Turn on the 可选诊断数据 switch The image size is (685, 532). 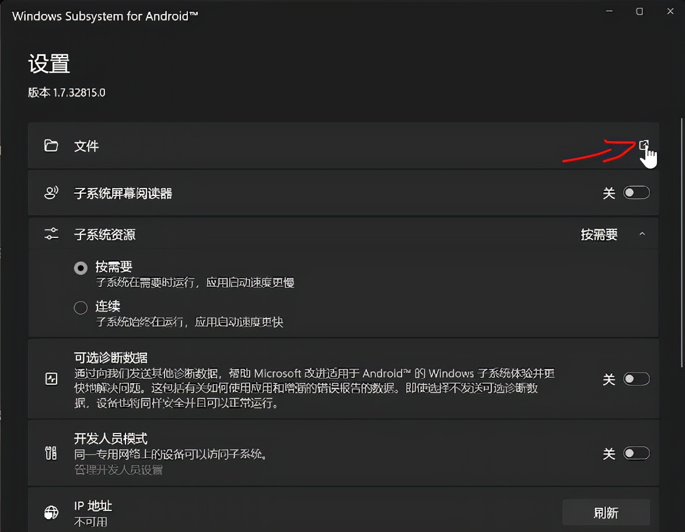[x=637, y=379]
